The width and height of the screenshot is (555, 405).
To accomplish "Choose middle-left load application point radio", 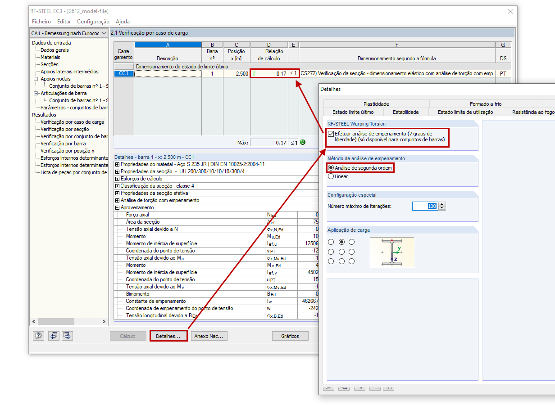I will tap(331, 252).
